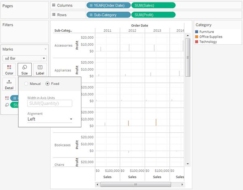
Task: Click the Office Supplies color swatch
Action: coord(197,37)
